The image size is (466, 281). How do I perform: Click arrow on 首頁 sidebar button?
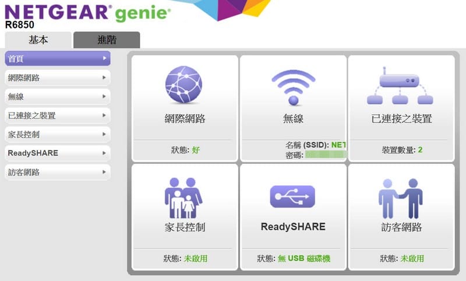[x=104, y=58]
